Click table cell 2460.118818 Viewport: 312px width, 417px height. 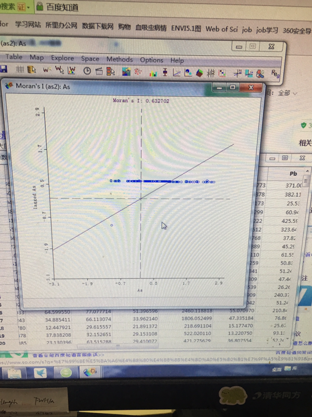[197, 310]
